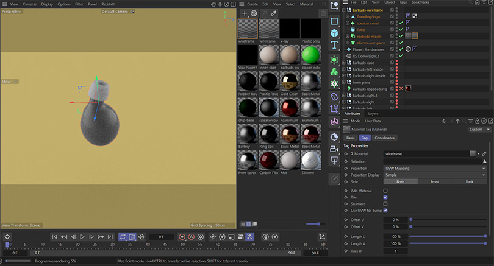This screenshot has height=266, width=494.
Task: Switch to the Coordinates tab
Action: coord(384,138)
